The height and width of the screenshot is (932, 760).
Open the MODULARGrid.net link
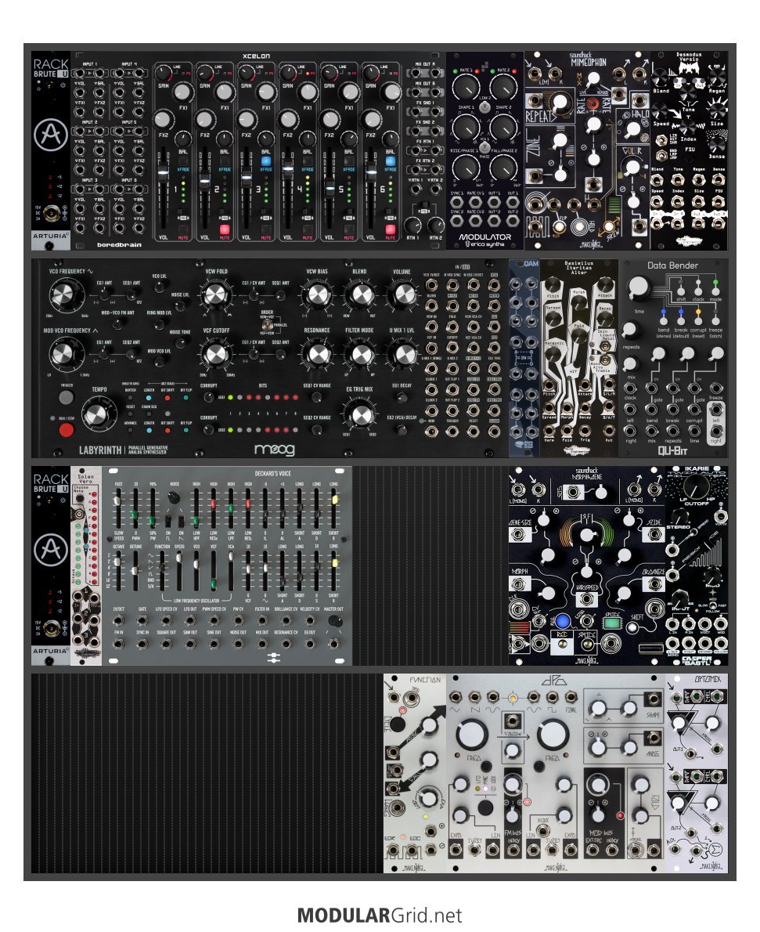[x=380, y=916]
